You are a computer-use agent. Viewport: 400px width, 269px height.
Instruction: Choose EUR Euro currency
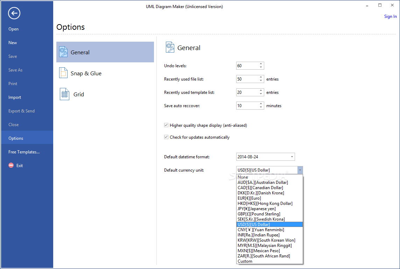(270, 198)
